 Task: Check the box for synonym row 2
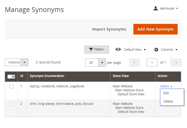[11, 104]
